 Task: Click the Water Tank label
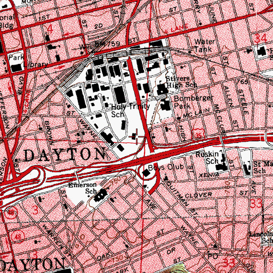[204, 45]
